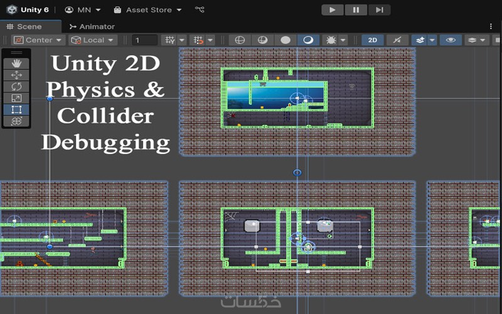Select the crescent sphere draw mode icon
The width and height of the screenshot is (502, 314).
pyautogui.click(x=308, y=40)
